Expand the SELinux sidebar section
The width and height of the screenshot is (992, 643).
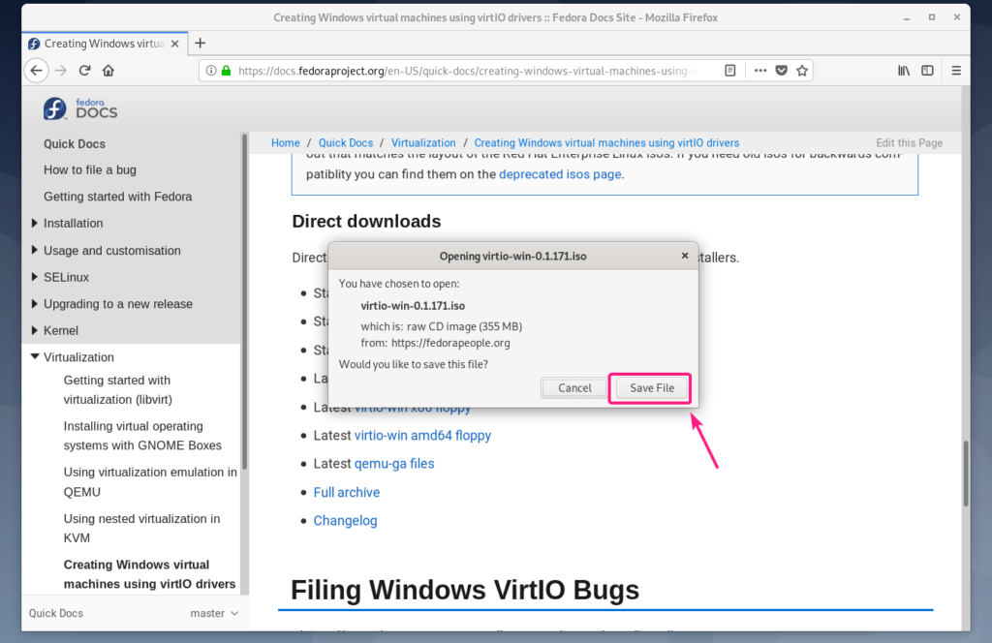34,276
